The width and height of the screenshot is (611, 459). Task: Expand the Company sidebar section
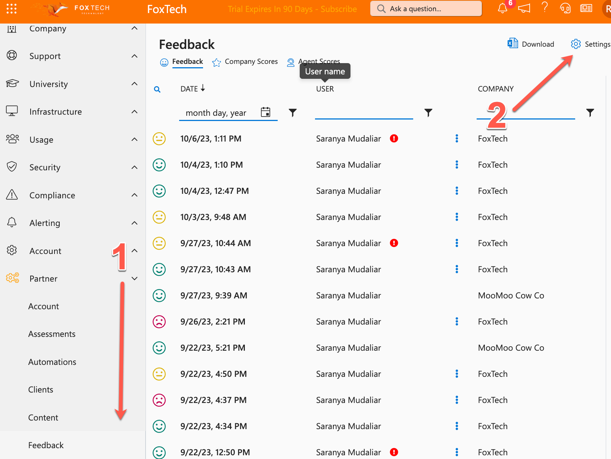point(134,28)
